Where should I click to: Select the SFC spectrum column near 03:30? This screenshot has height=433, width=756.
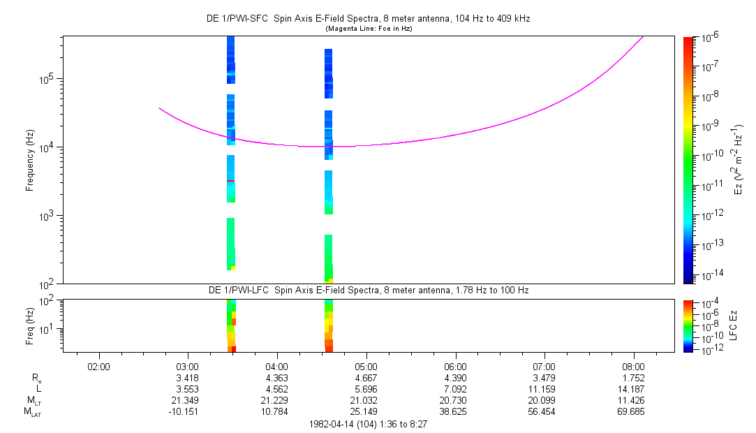pos(231,154)
